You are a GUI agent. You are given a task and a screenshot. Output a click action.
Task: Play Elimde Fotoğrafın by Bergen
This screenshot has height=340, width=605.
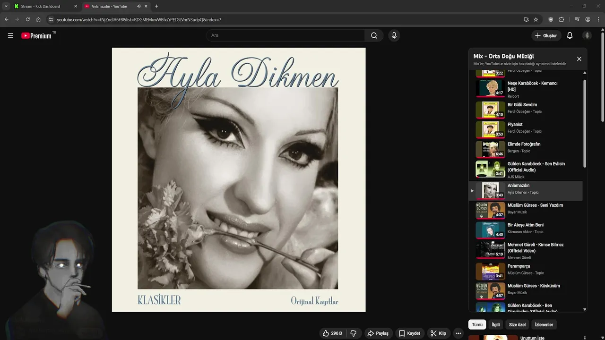pyautogui.click(x=526, y=149)
